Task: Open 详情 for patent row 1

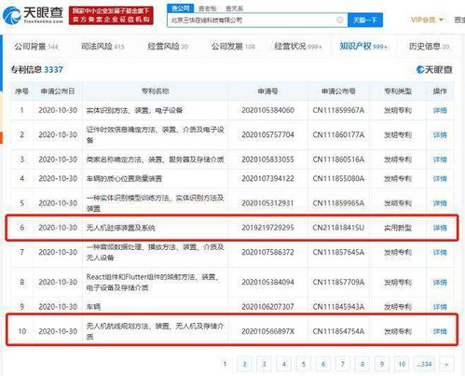Action: (x=440, y=110)
